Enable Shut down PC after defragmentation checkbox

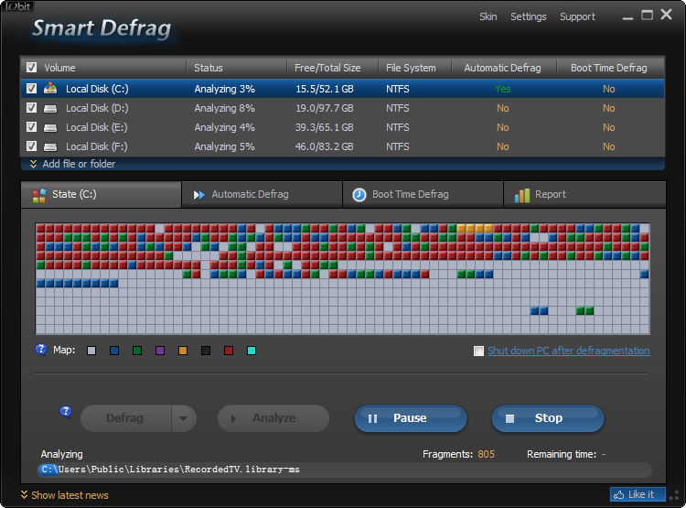(x=478, y=351)
